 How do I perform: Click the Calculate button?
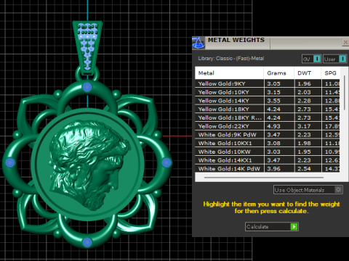click(x=272, y=227)
